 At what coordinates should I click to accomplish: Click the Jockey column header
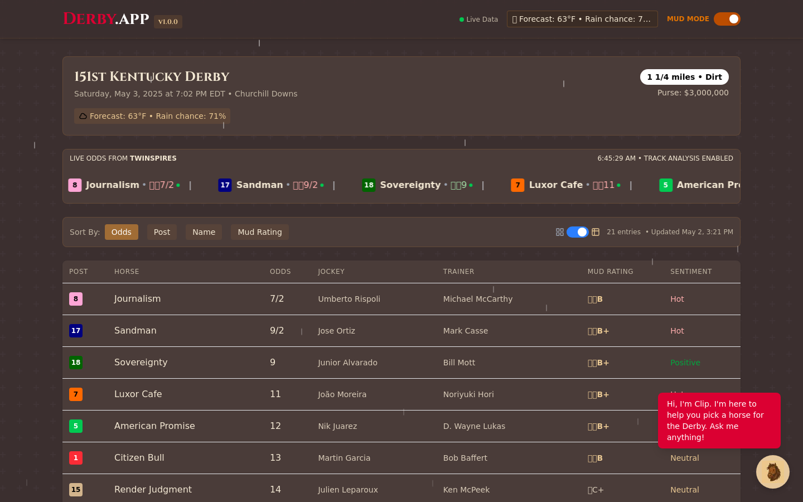coord(331,272)
